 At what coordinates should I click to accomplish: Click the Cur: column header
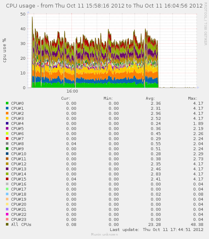pyautogui.click(x=66, y=98)
